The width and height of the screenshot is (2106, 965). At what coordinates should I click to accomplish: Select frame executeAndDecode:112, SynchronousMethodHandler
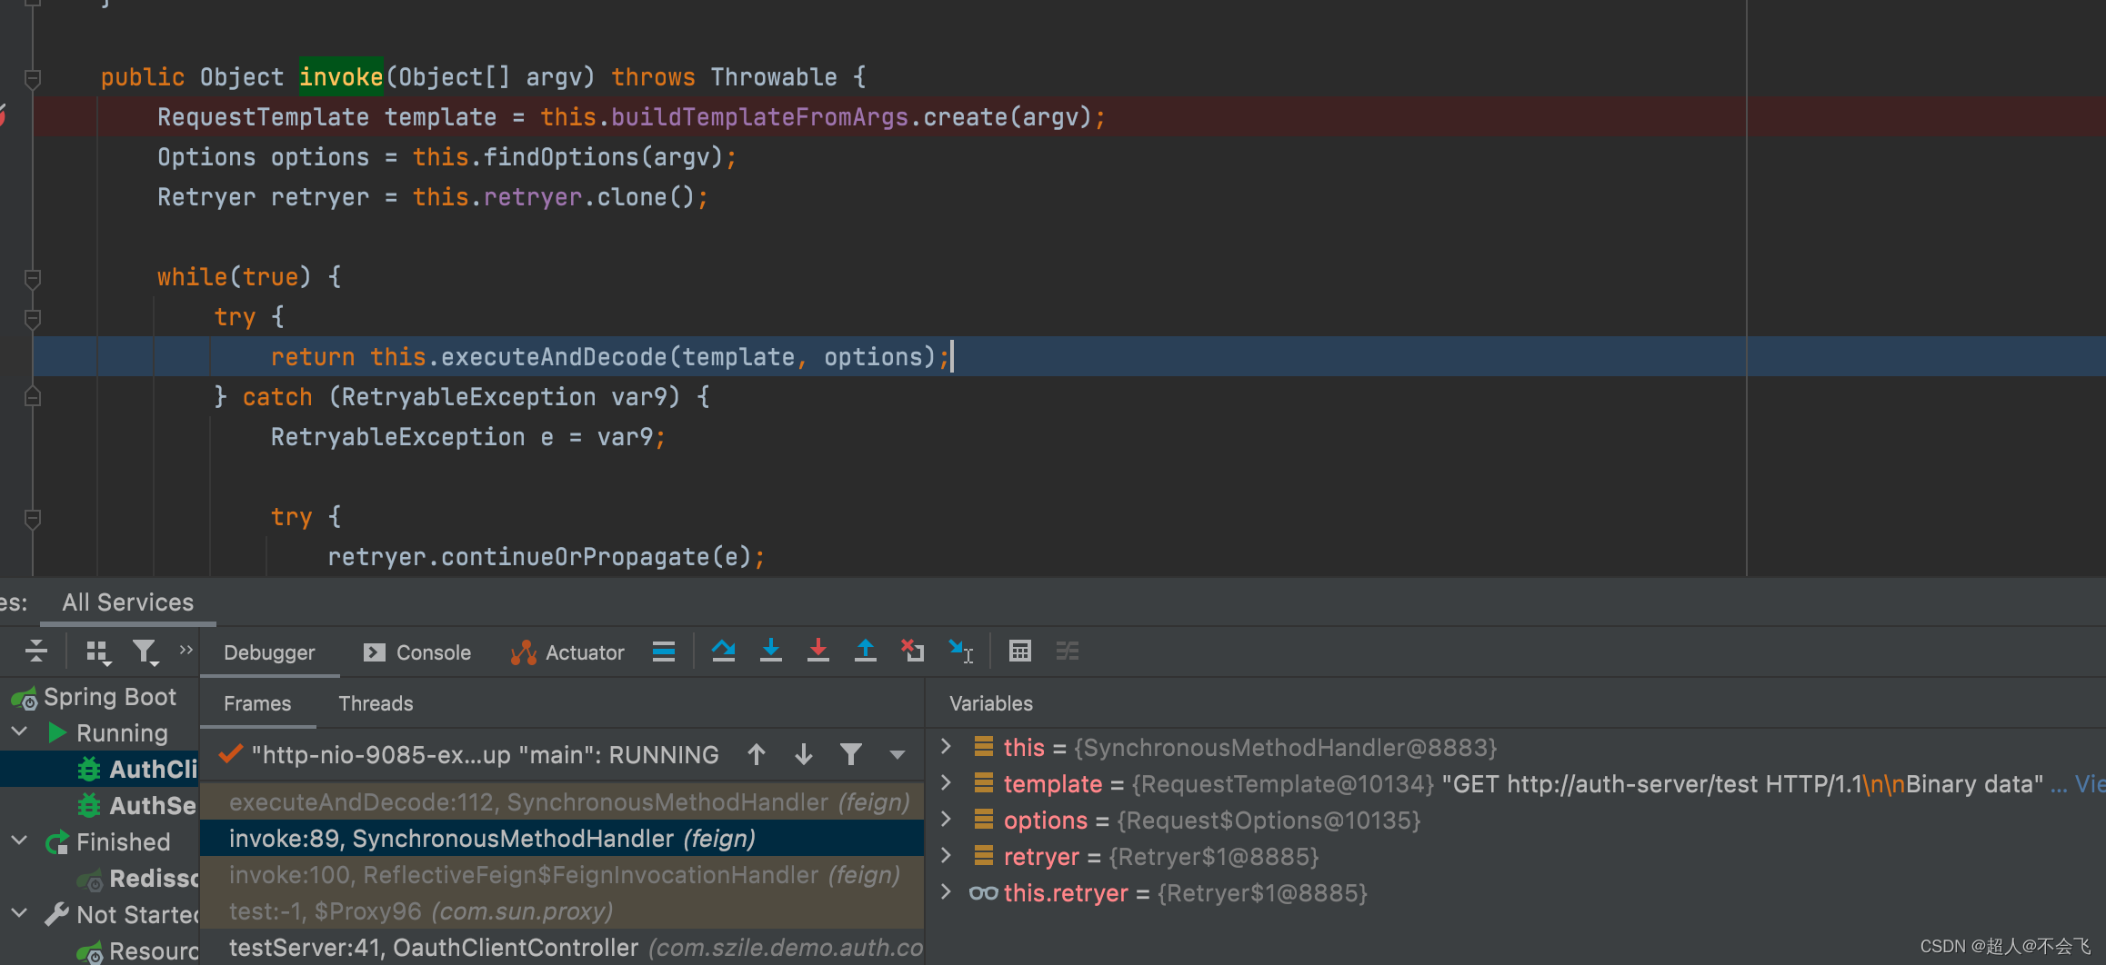tap(562, 802)
